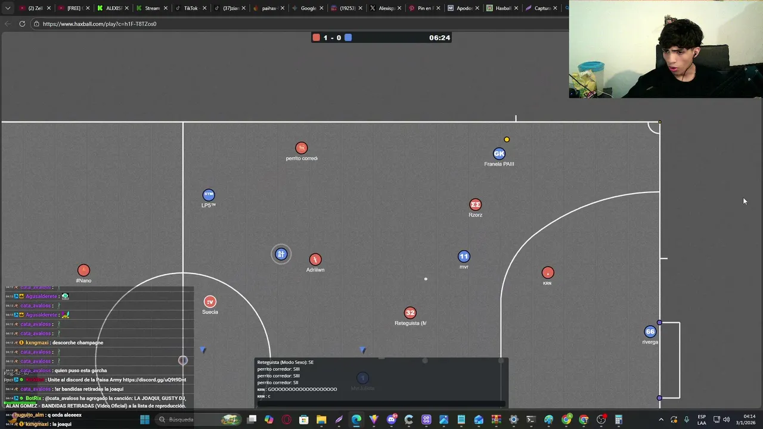Open the OP.GG app taskbar icon
This screenshot has width=763, height=429.
426,419
